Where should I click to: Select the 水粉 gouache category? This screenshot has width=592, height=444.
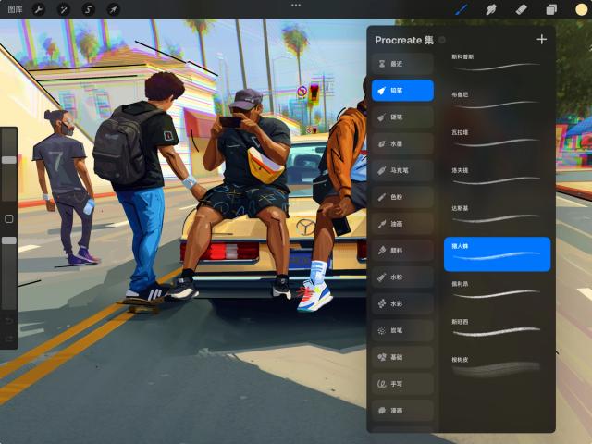[402, 277]
